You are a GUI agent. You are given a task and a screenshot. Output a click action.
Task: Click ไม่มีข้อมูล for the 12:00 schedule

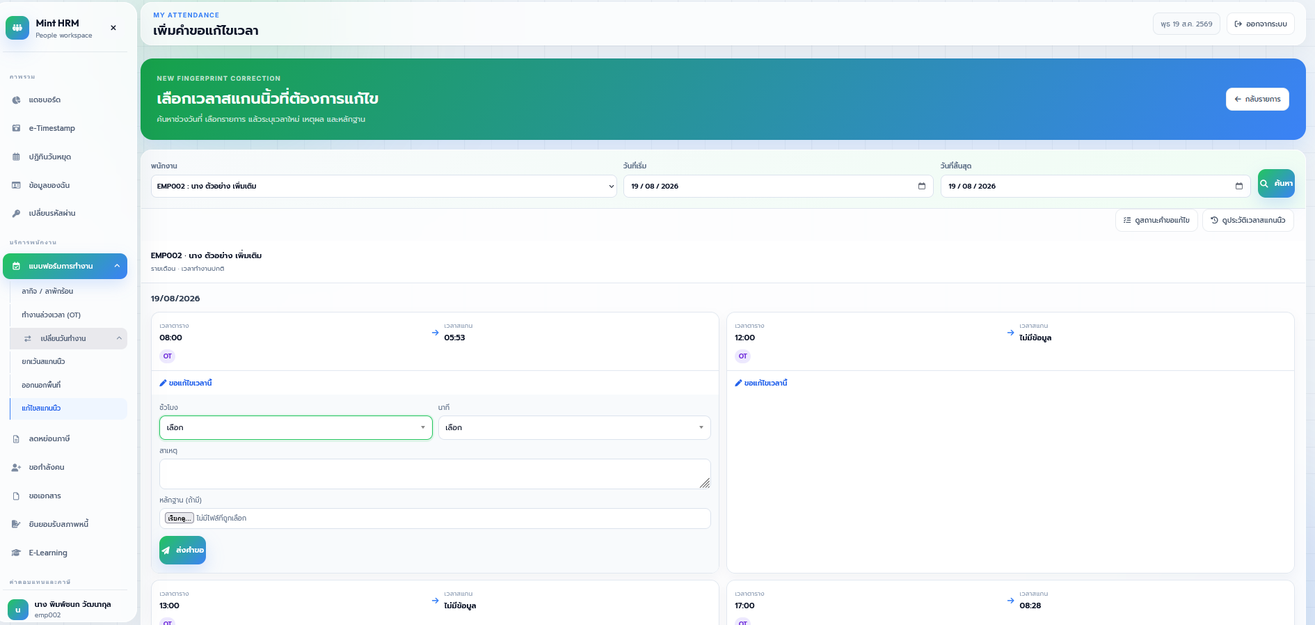[1035, 338]
